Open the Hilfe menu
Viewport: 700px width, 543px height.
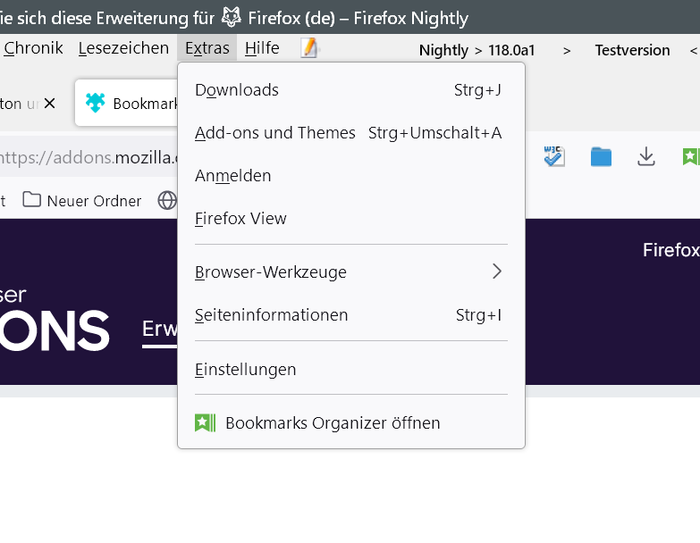point(262,48)
